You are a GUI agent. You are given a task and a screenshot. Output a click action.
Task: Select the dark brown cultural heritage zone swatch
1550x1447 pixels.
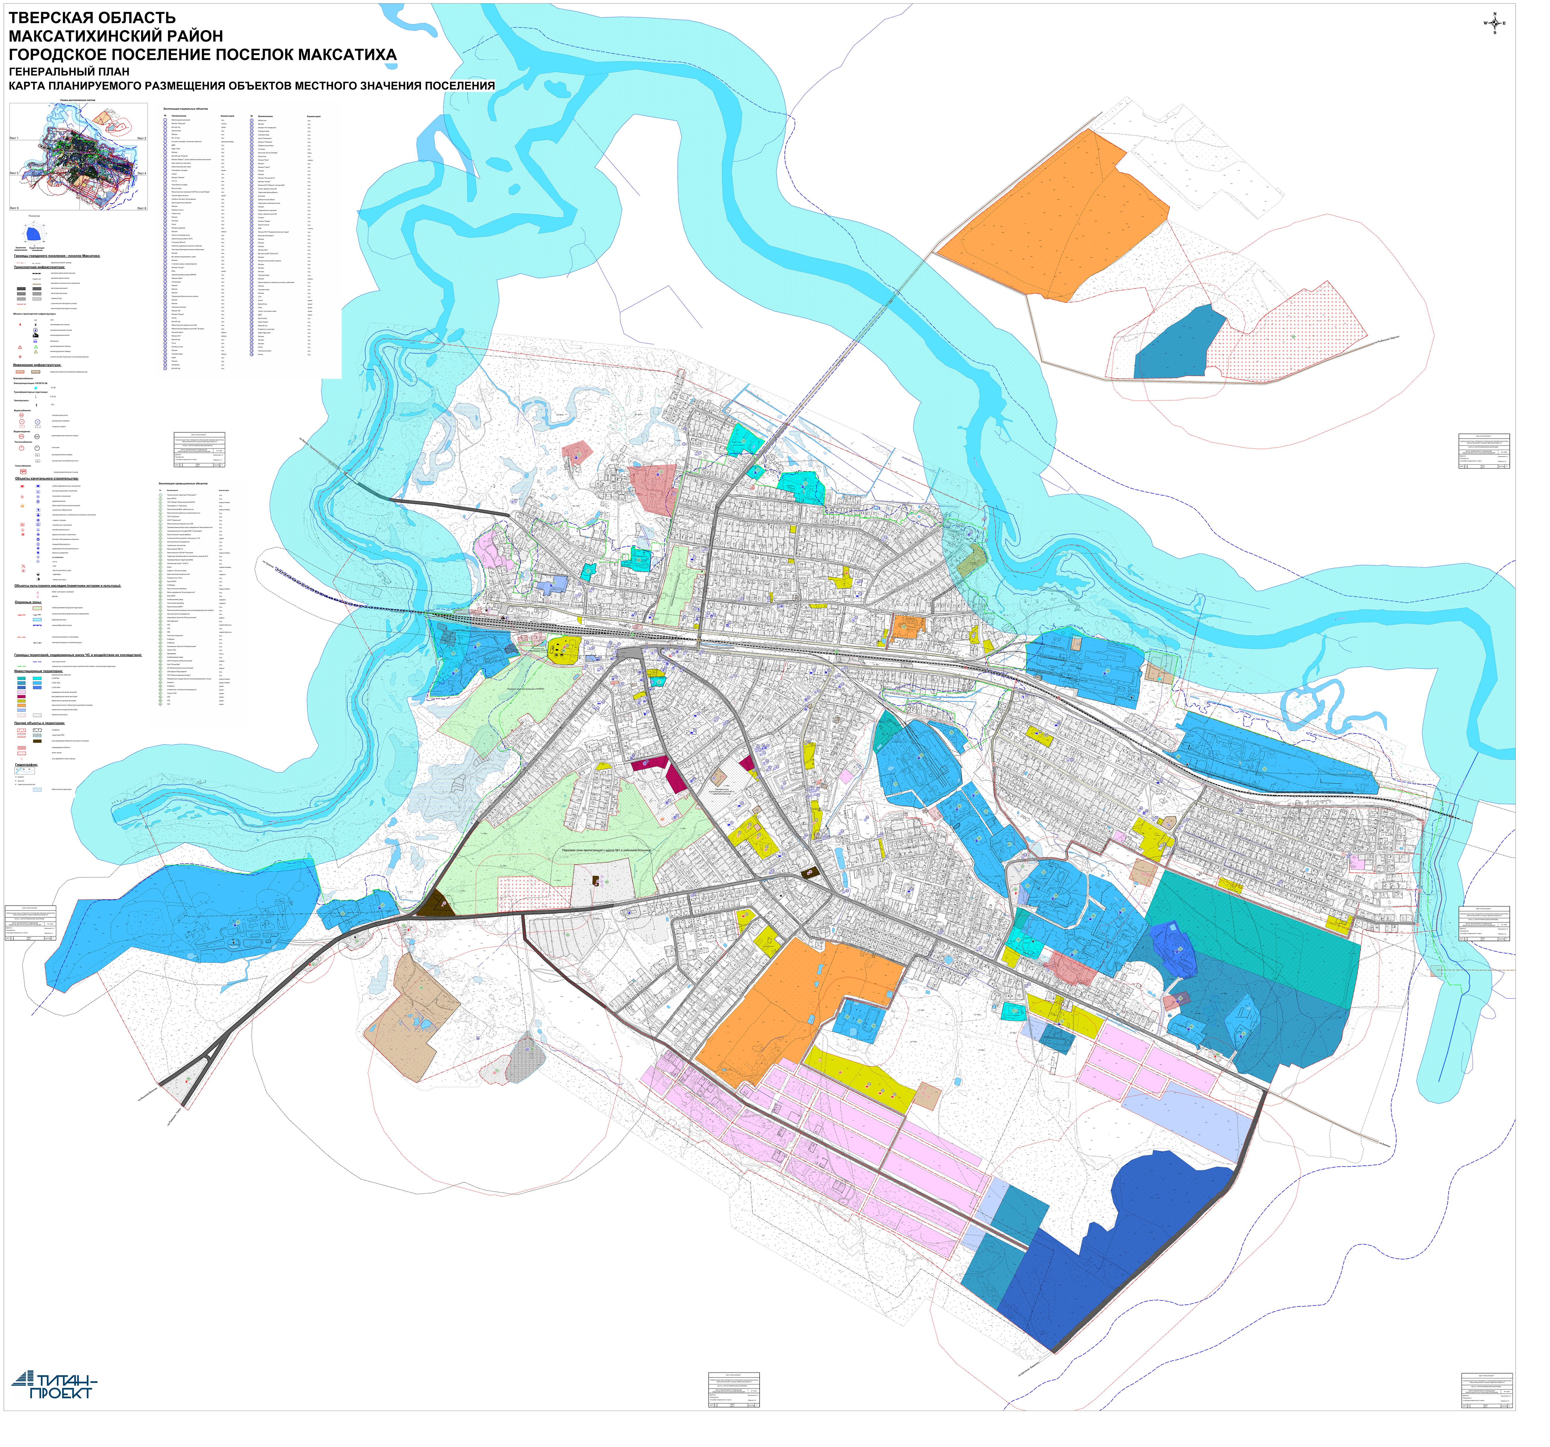point(37,741)
